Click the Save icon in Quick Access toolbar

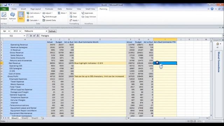6,5
